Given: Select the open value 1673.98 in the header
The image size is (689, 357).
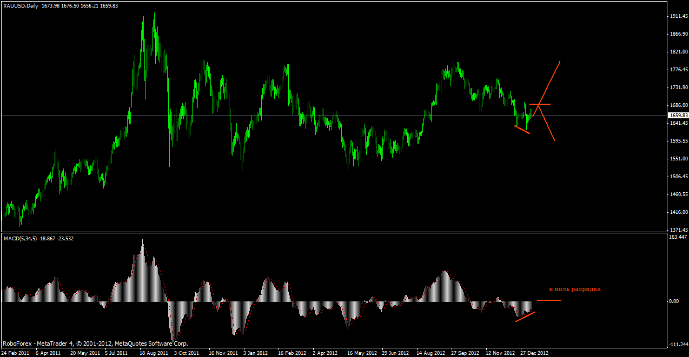Looking at the screenshot, I should (50, 5).
